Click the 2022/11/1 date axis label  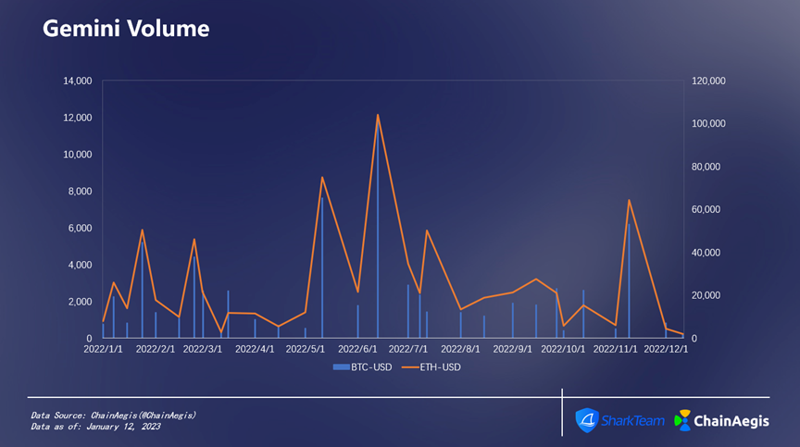[x=616, y=349]
